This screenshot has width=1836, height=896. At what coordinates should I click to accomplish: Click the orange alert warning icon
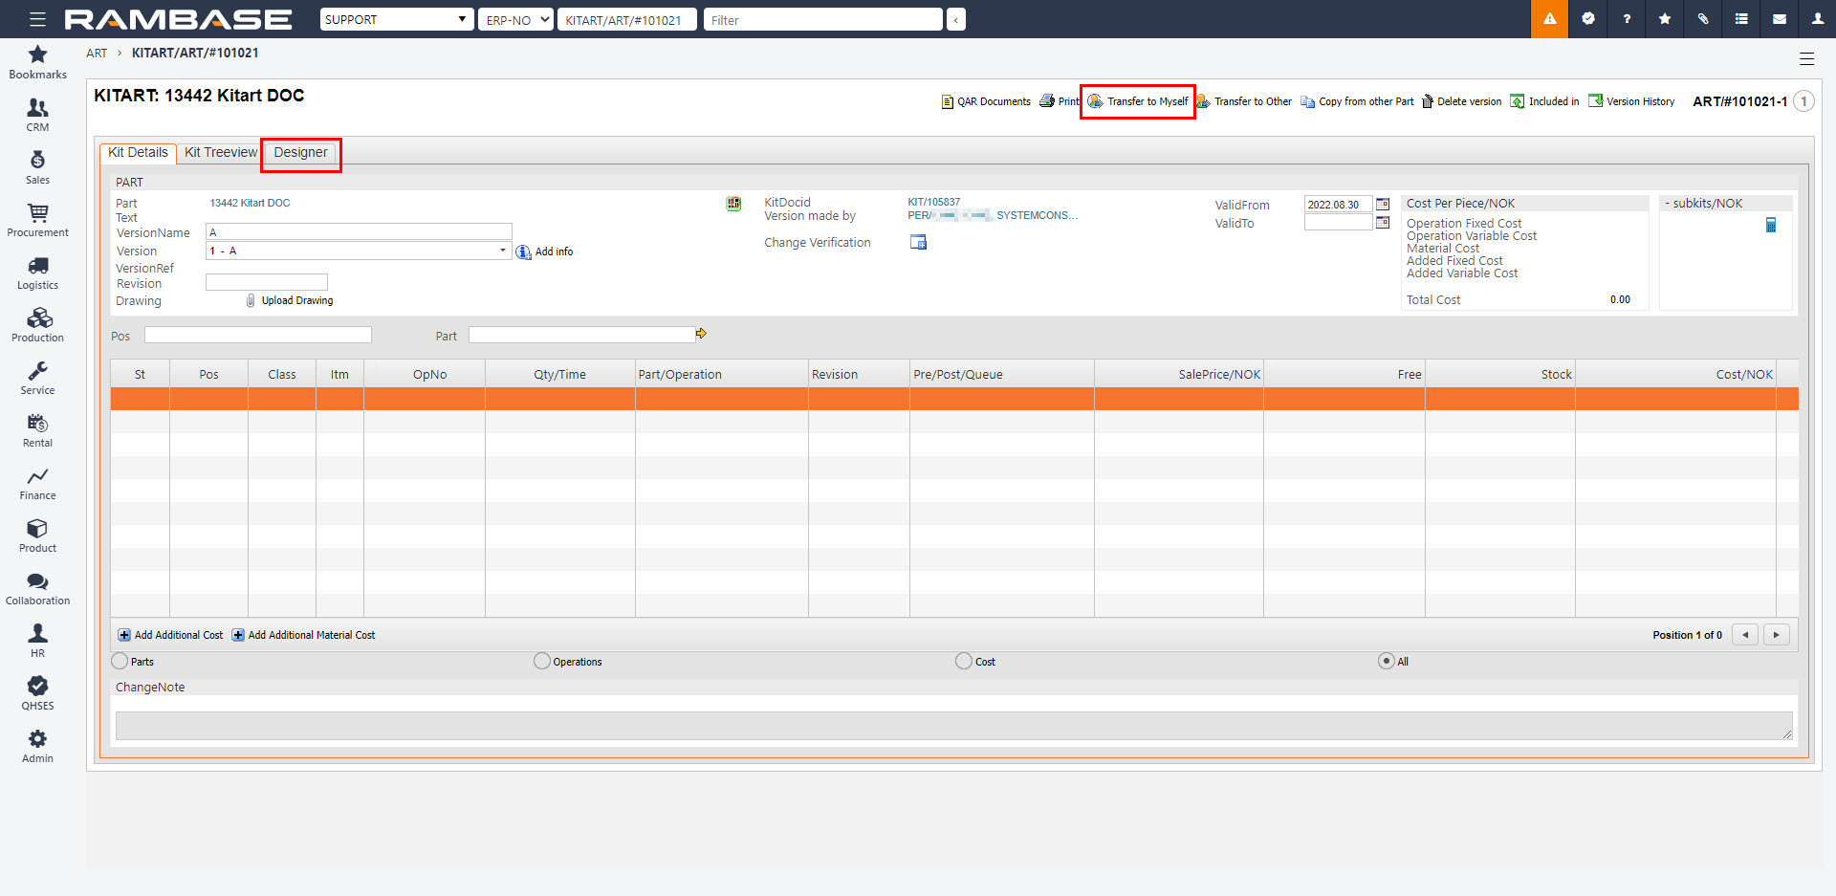click(x=1549, y=19)
